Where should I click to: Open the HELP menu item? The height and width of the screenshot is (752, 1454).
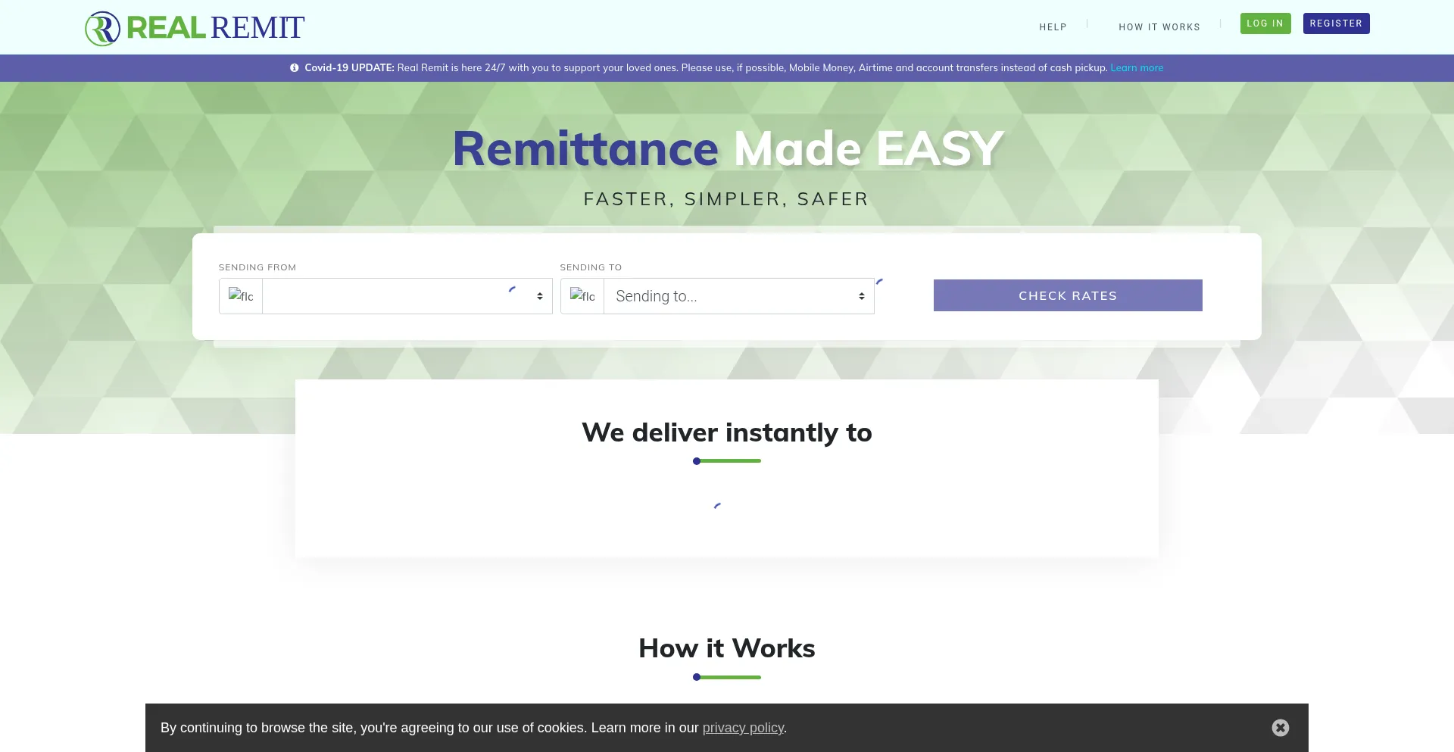tap(1053, 27)
